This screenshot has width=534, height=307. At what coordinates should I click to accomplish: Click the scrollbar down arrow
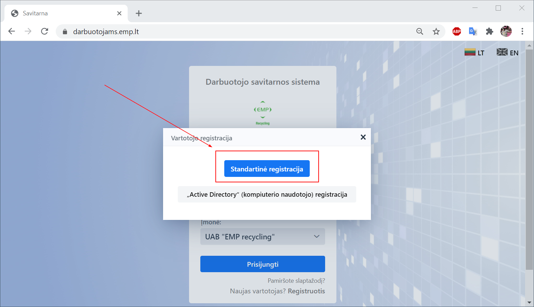529,303
